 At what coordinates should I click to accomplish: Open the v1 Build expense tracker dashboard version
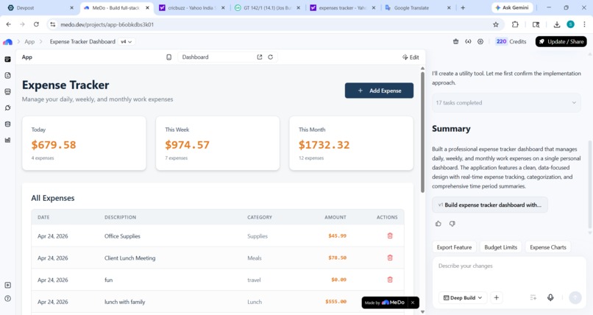coord(490,205)
